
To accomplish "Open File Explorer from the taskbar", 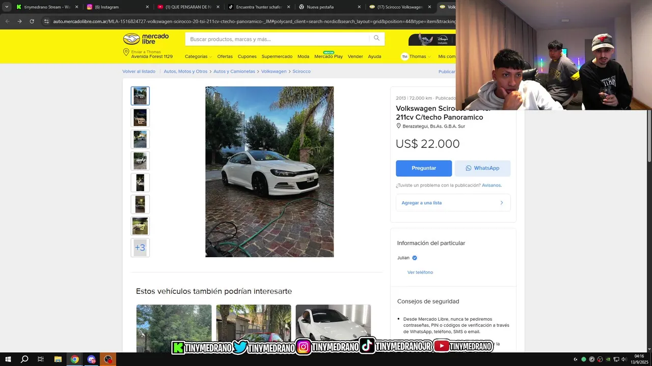I will [58, 359].
